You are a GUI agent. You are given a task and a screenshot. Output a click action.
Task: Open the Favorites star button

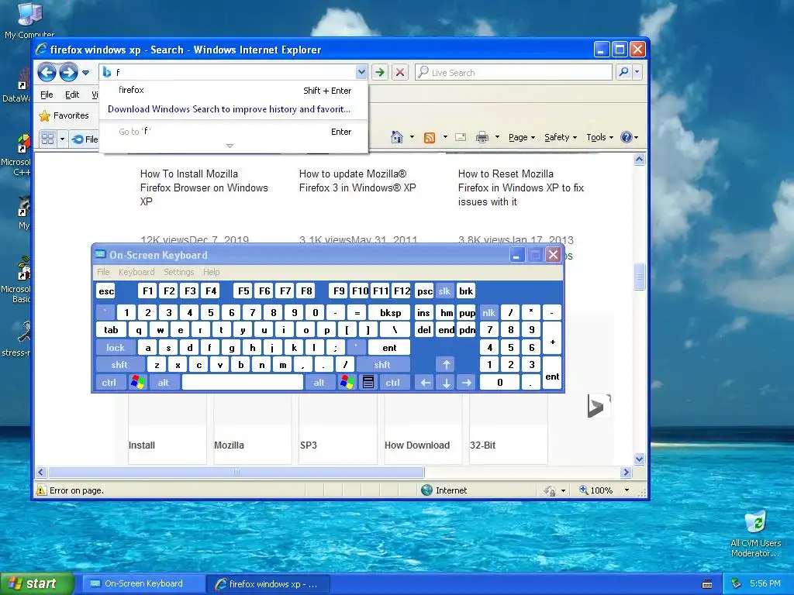point(64,116)
